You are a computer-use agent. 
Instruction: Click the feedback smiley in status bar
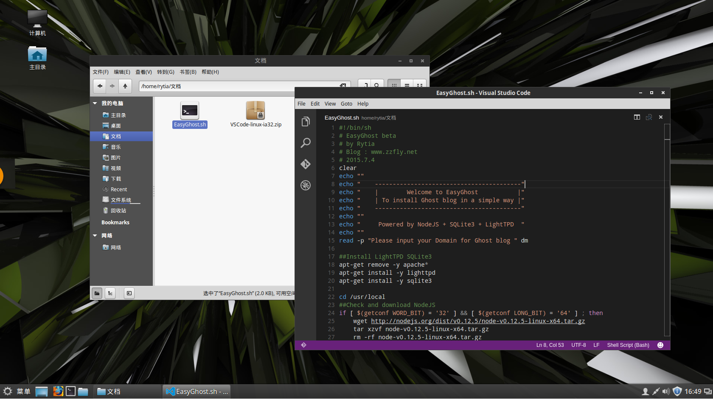[660, 345]
